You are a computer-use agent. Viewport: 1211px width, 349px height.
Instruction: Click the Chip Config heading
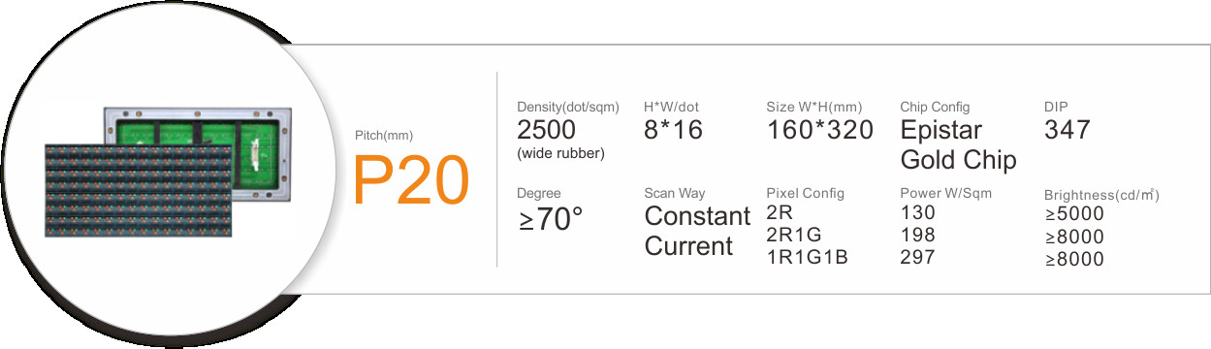pyautogui.click(x=935, y=107)
